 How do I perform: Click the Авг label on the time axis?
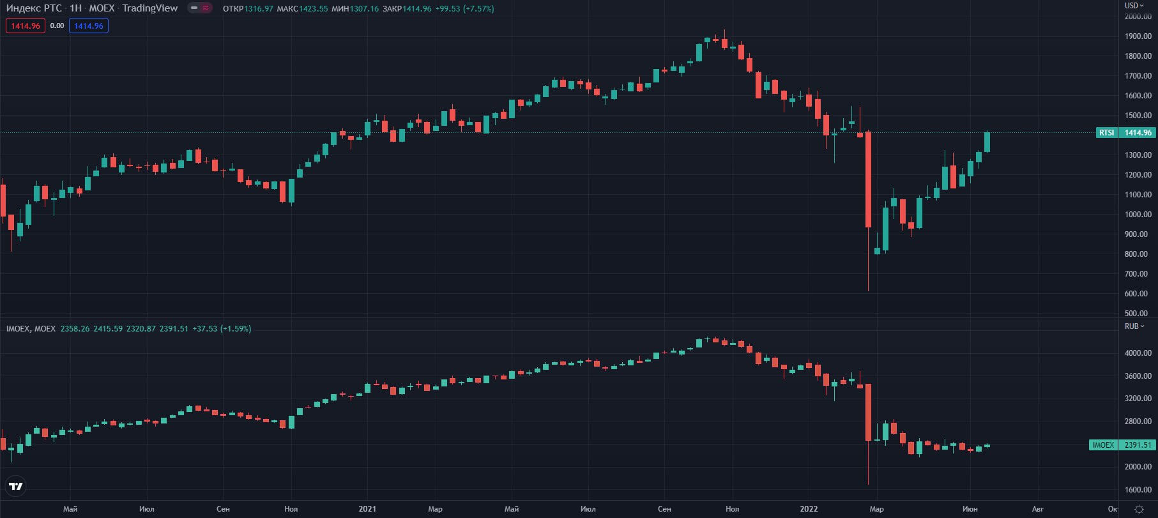1038,509
